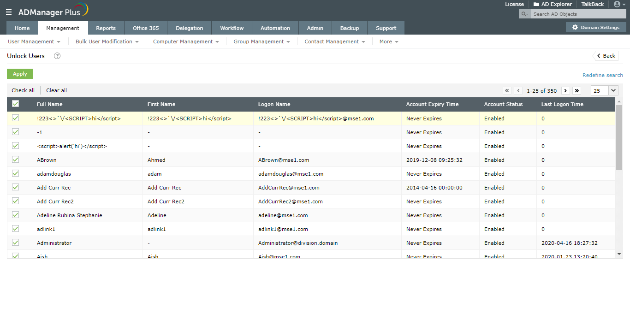This screenshot has width=630, height=314.
Task: Expand the page size selector showing 25
Action: [x=604, y=90]
